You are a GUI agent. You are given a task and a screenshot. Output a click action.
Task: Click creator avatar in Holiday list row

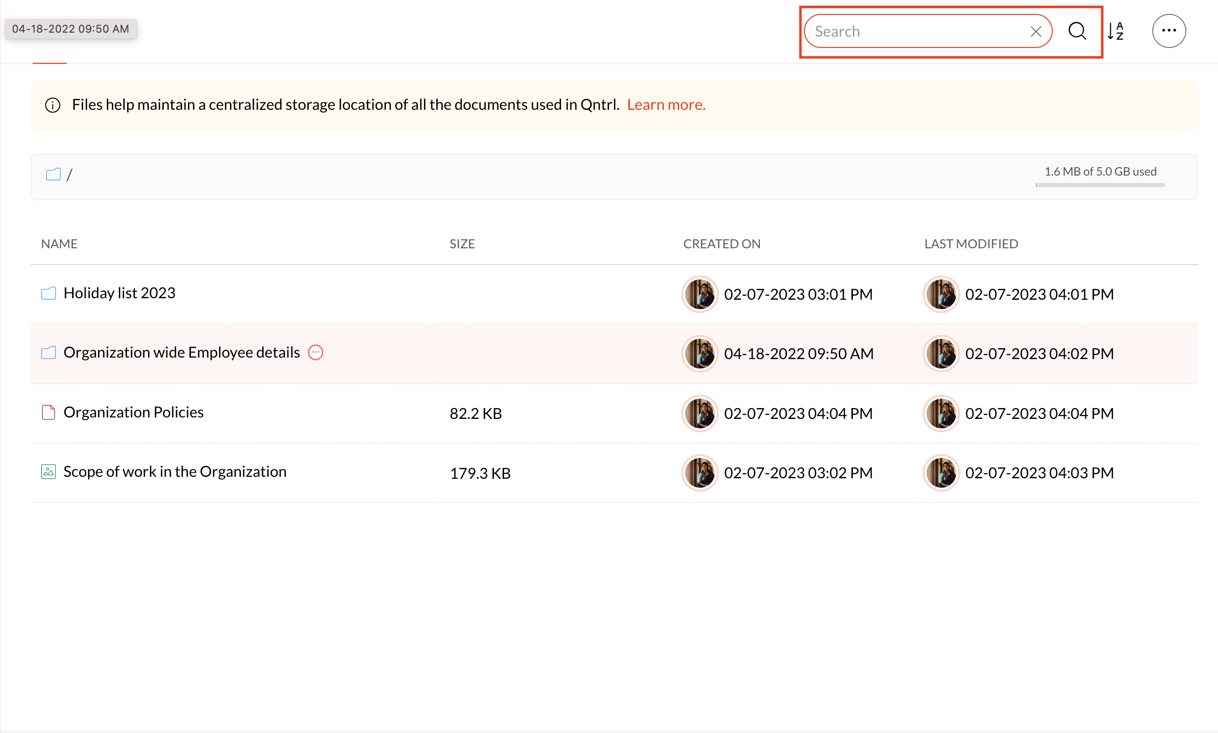[x=700, y=294]
